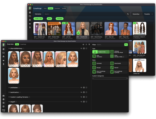Select the QICC - Lair Hair thumbnail

[x=69, y=29]
